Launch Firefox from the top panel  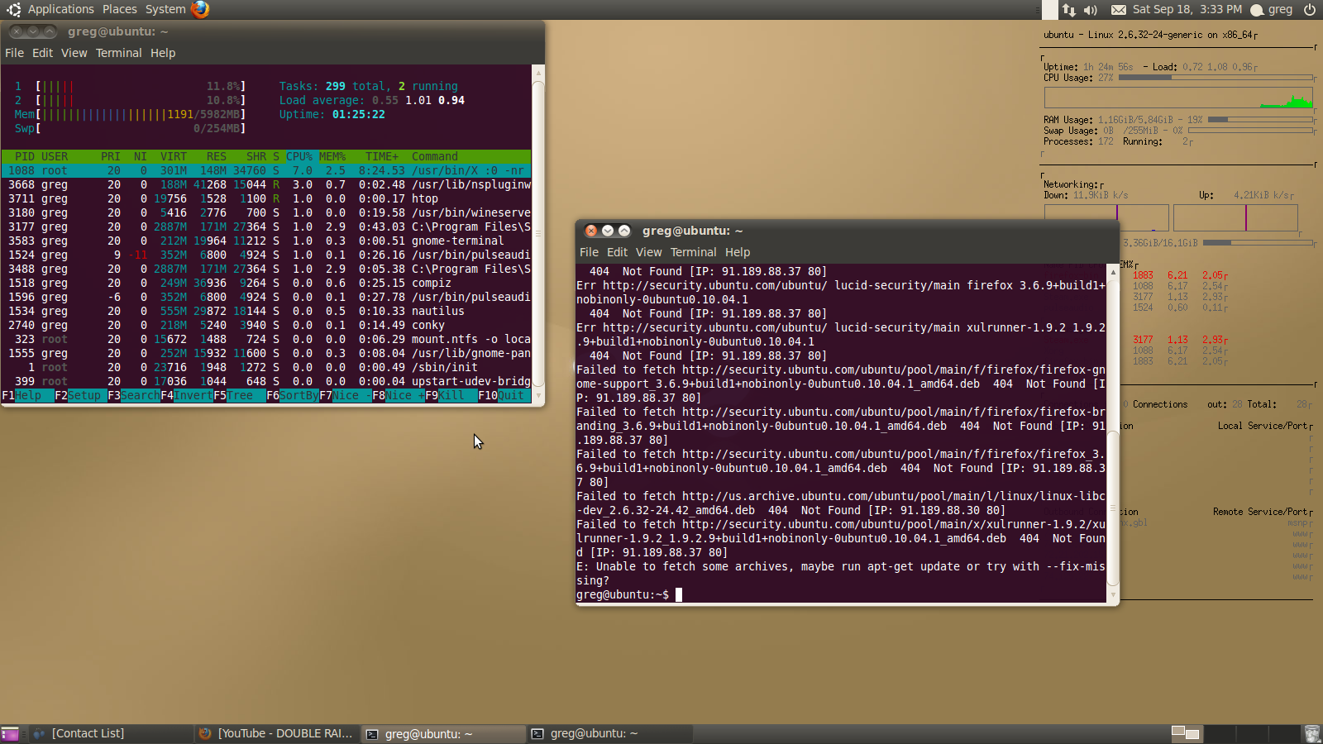[200, 9]
